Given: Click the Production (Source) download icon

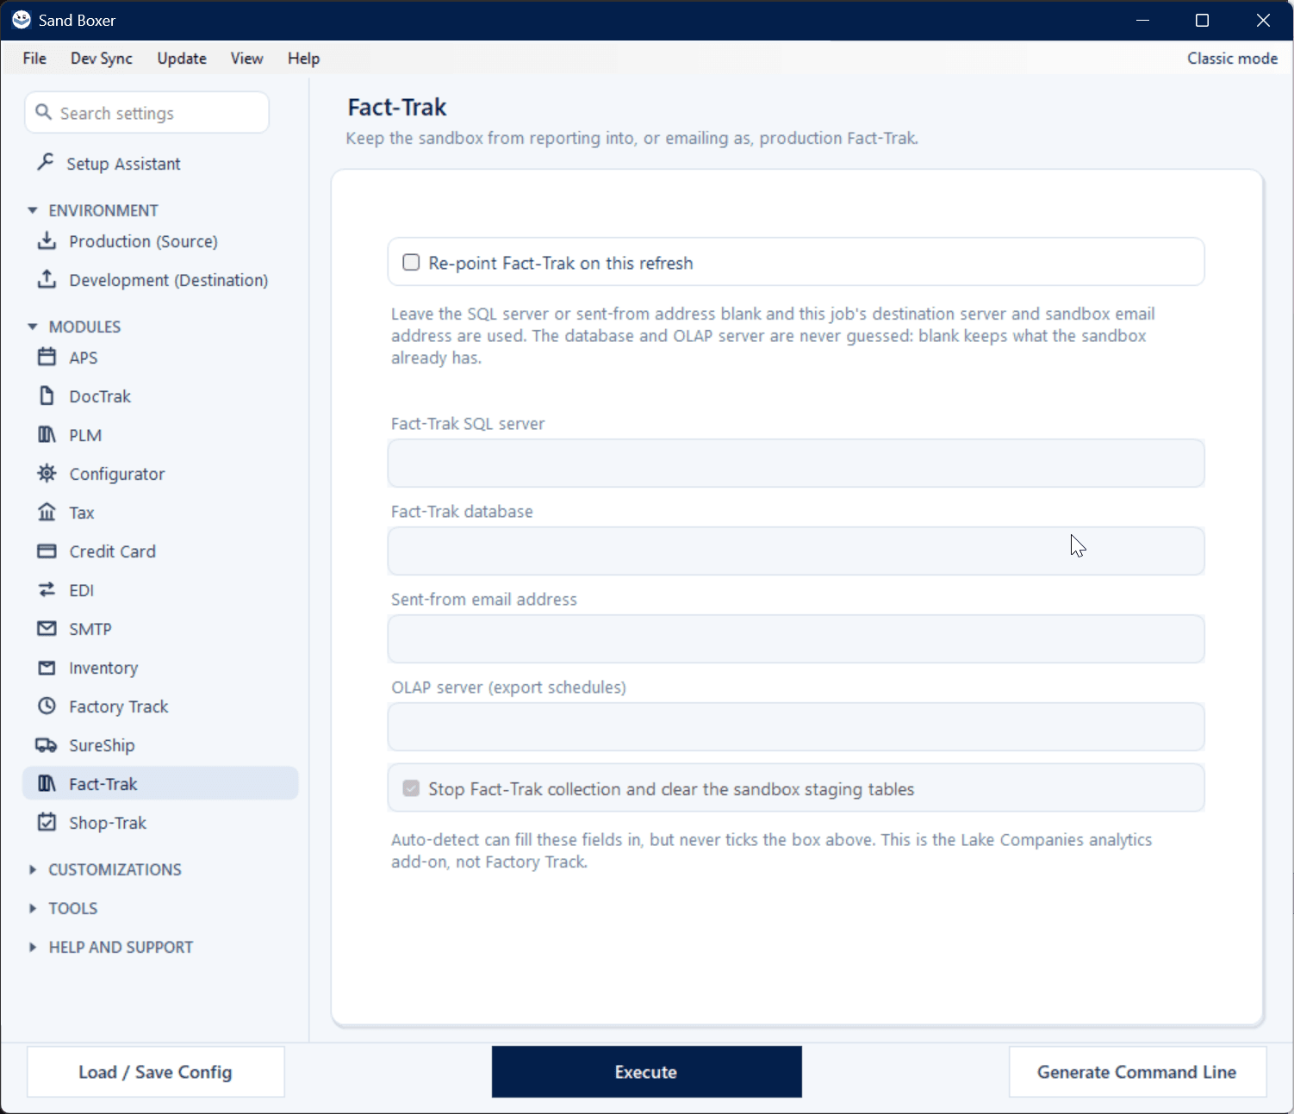Looking at the screenshot, I should tap(47, 240).
